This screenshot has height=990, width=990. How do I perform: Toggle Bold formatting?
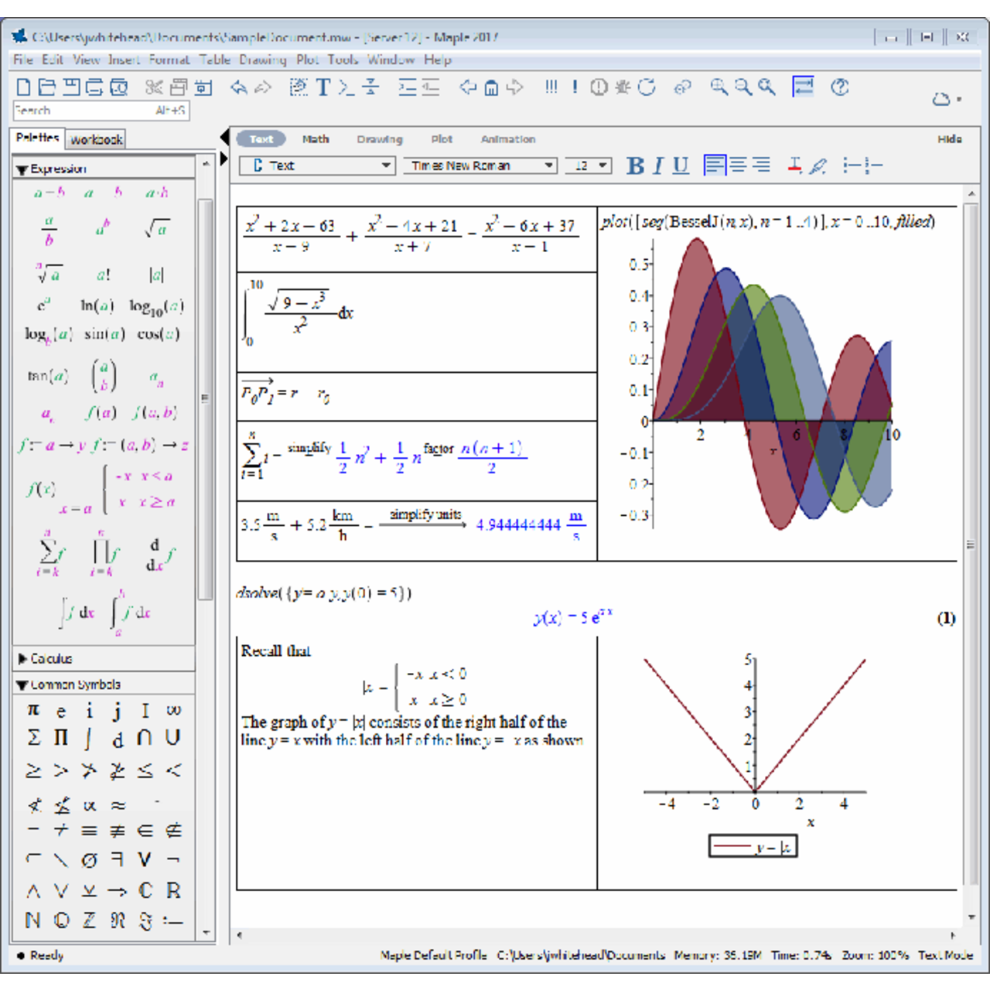click(635, 166)
